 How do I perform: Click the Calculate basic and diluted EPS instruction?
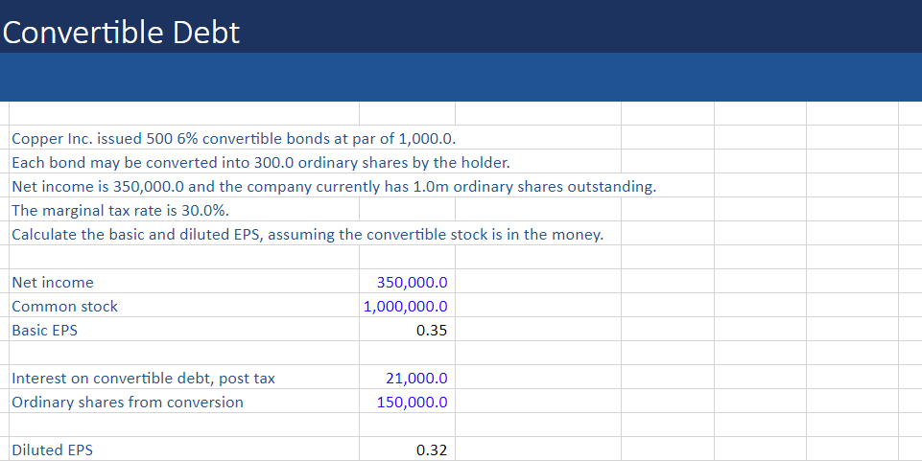point(308,235)
